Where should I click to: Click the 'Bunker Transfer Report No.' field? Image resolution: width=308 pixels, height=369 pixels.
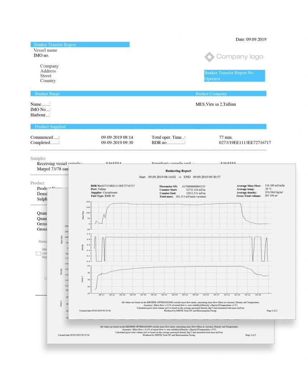click(x=235, y=73)
